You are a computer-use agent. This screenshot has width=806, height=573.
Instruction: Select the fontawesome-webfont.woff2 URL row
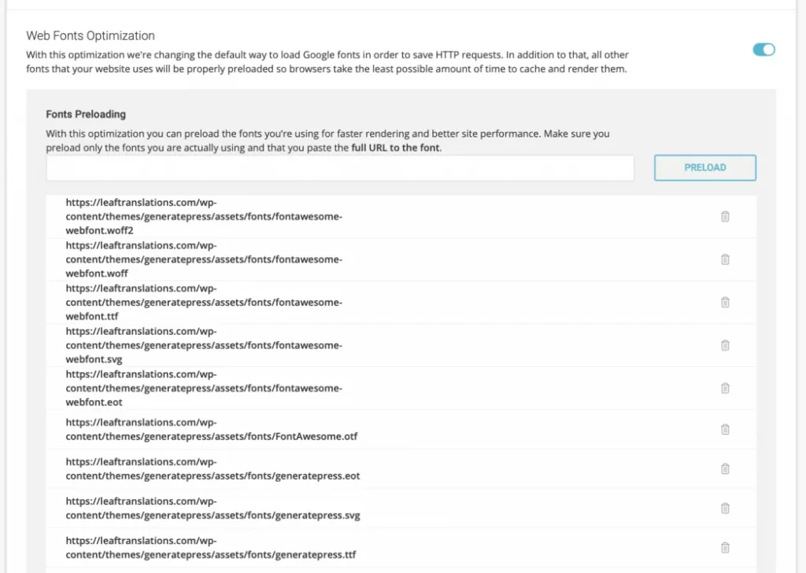(x=401, y=217)
